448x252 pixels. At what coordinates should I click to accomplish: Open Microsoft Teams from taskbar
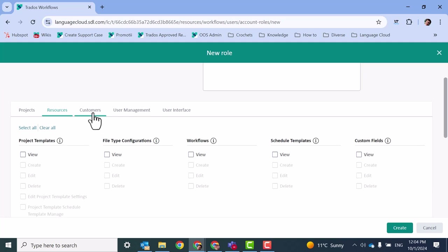click(232, 245)
